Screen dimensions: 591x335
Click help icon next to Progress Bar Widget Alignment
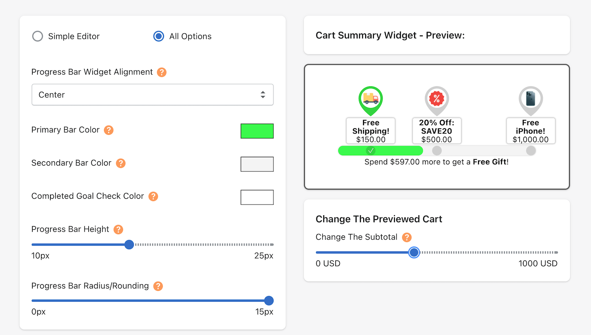[x=162, y=72]
